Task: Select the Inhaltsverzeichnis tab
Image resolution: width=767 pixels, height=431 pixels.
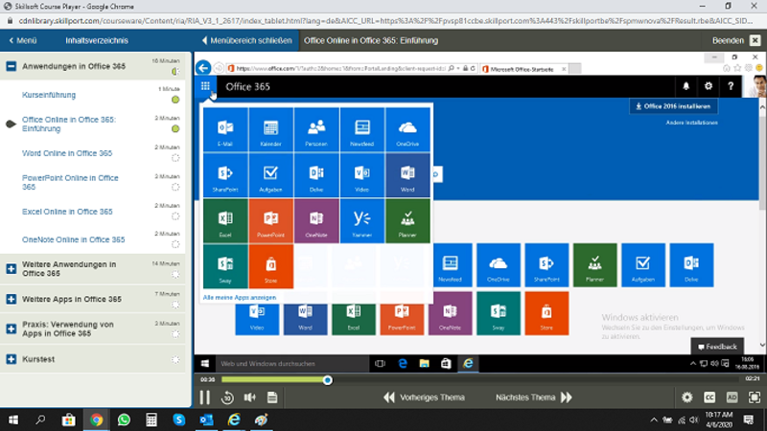Action: tap(97, 40)
